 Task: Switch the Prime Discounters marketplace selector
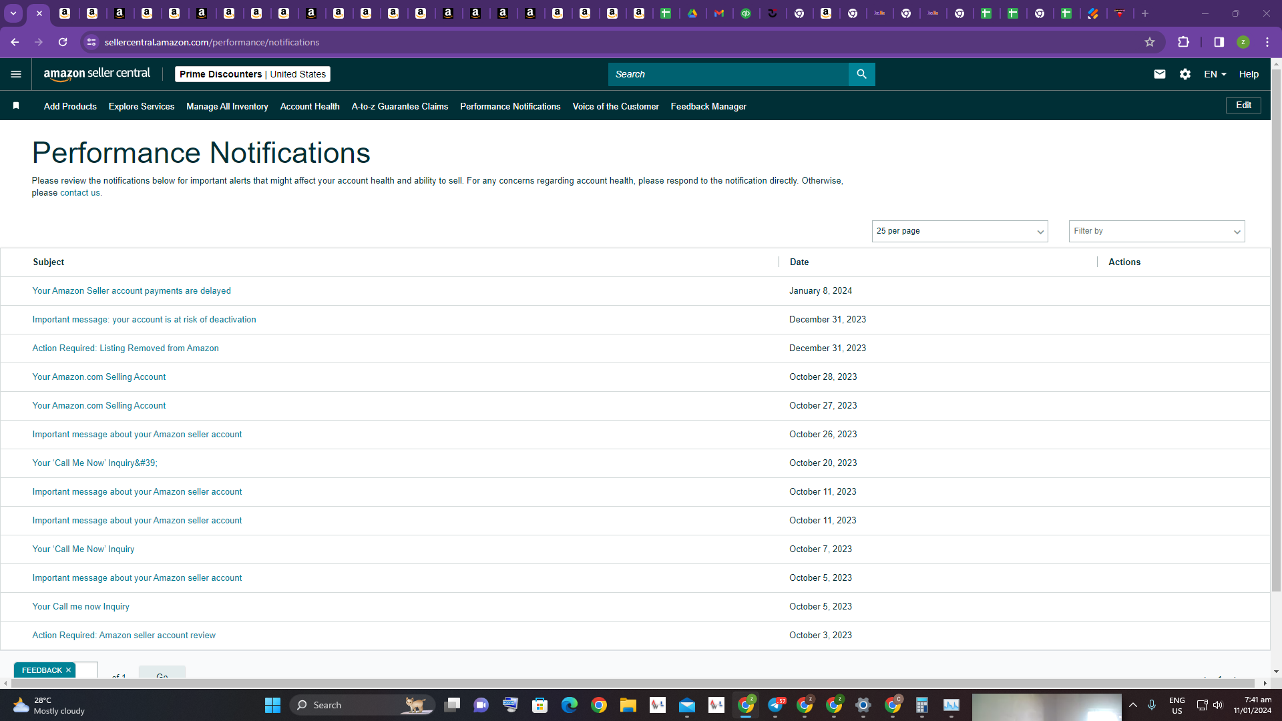(x=252, y=74)
